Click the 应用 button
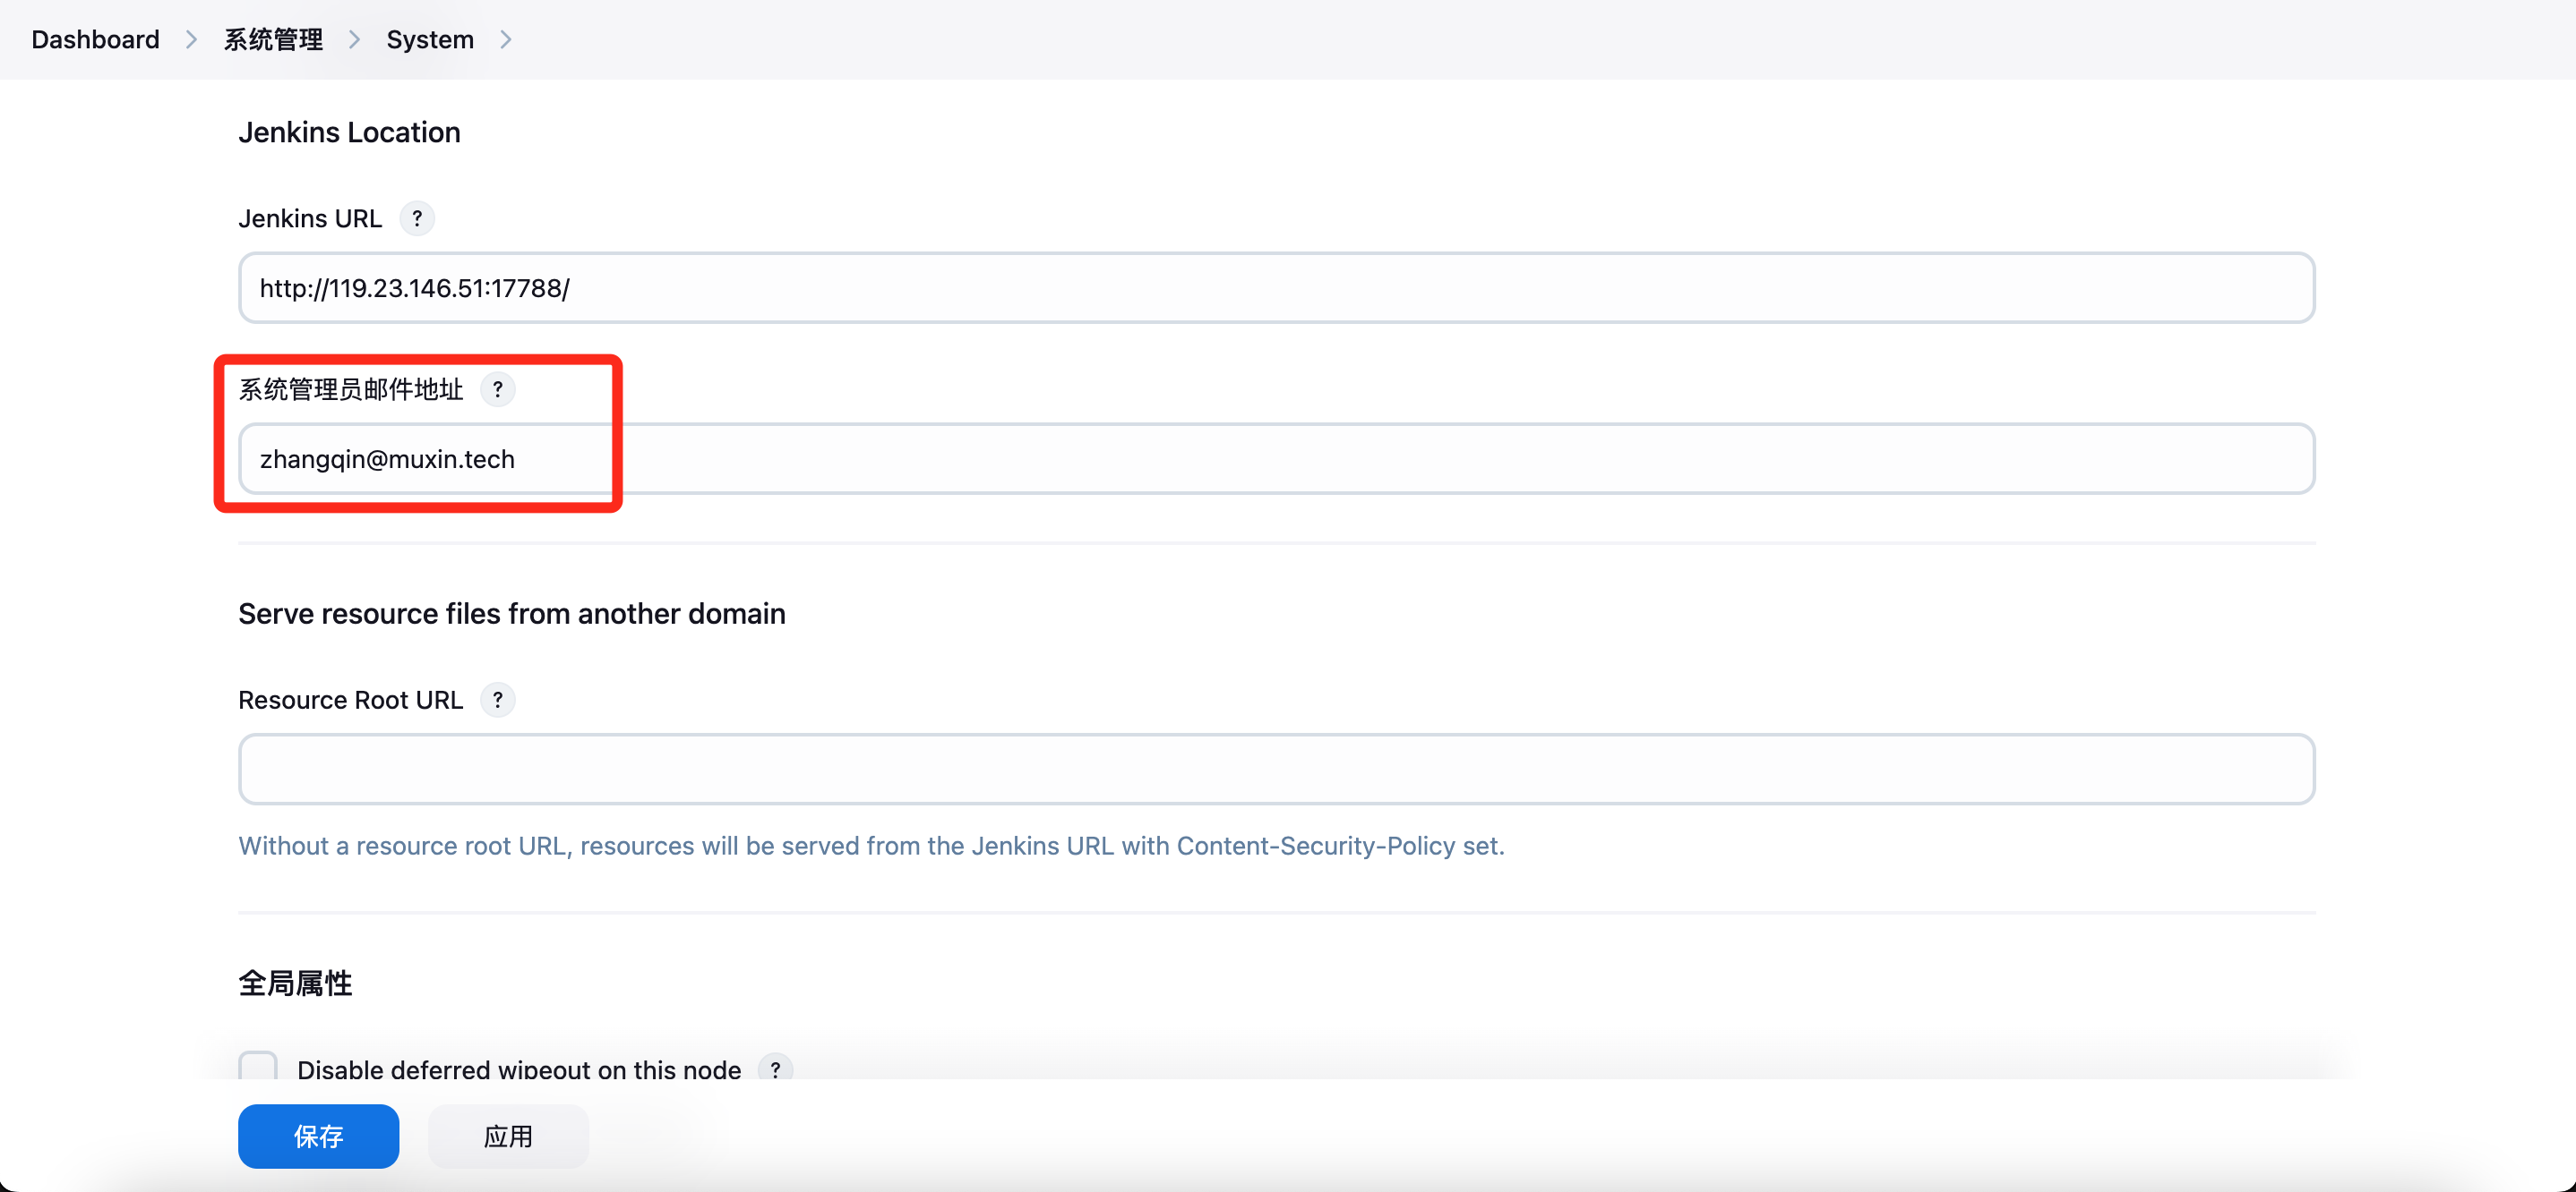2576x1192 pixels. click(x=508, y=1136)
